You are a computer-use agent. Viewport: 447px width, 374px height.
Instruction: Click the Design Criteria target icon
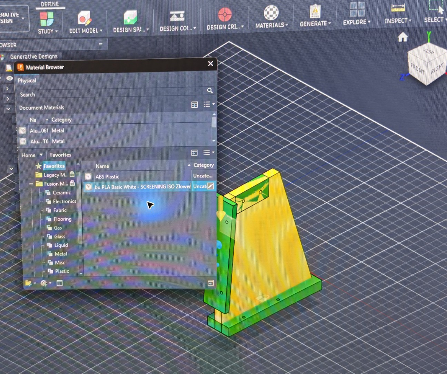pyautogui.click(x=225, y=15)
